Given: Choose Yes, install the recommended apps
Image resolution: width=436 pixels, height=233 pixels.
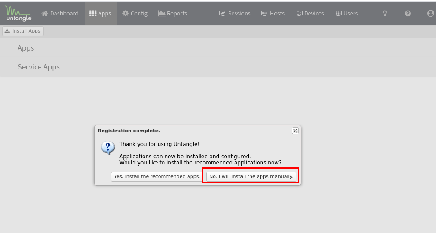Looking at the screenshot, I should (x=157, y=177).
